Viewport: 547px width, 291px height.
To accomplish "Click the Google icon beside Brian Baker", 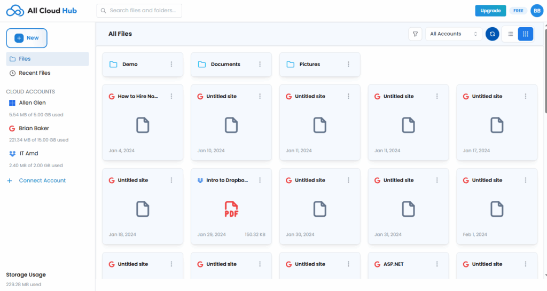I will 12,128.
